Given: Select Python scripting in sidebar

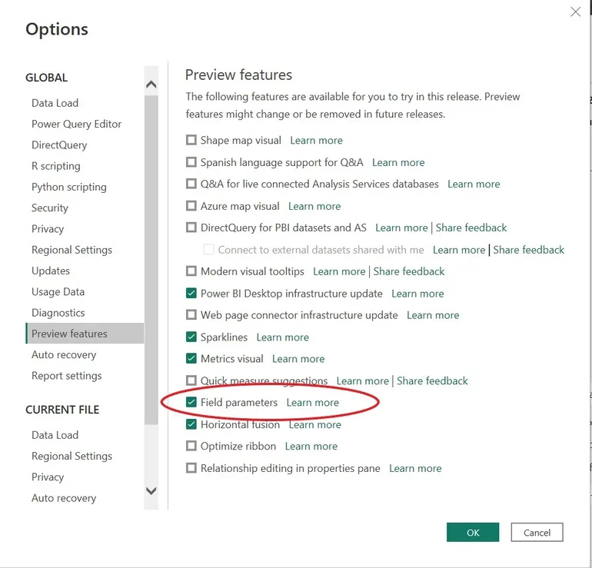Looking at the screenshot, I should 69,188.
